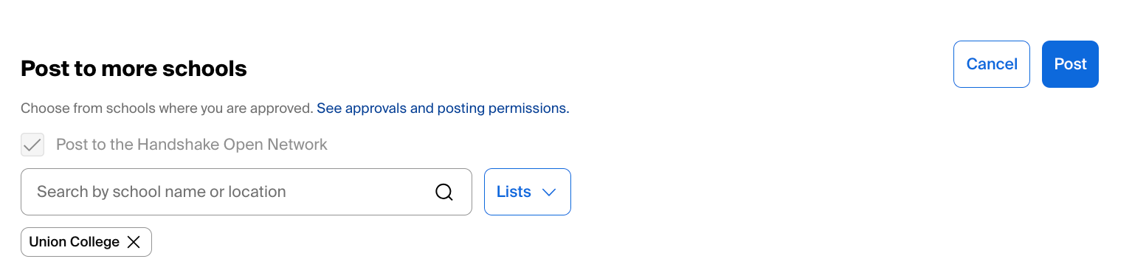Dismiss the dialog with the outlined Cancel button
Image resolution: width=1132 pixels, height=273 pixels.
[992, 64]
